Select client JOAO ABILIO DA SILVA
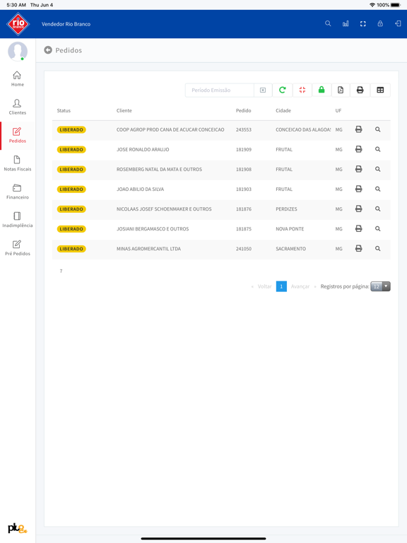Viewport: 407px width, 543px height. pyautogui.click(x=140, y=189)
